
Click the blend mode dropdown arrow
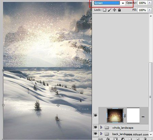pos(123,3)
